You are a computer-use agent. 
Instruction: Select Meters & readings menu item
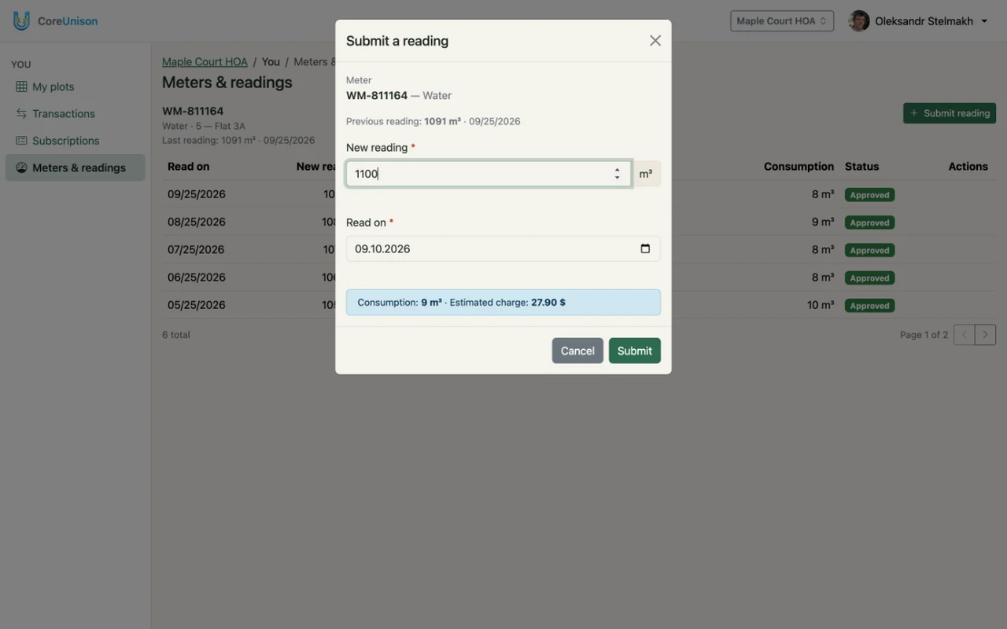tap(75, 167)
